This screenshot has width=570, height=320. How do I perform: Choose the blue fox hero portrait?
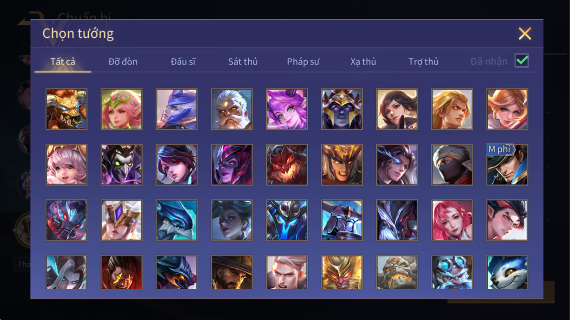click(507, 272)
